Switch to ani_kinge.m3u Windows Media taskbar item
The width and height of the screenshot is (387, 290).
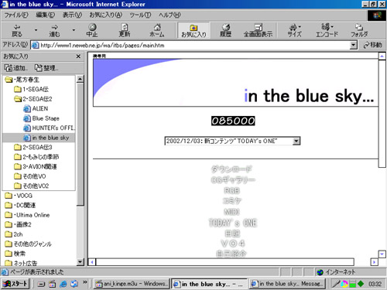click(x=131, y=284)
